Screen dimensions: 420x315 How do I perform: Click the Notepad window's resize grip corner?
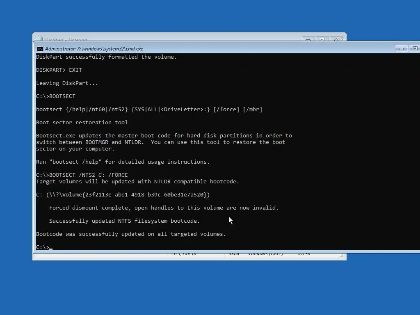(x=341, y=256)
